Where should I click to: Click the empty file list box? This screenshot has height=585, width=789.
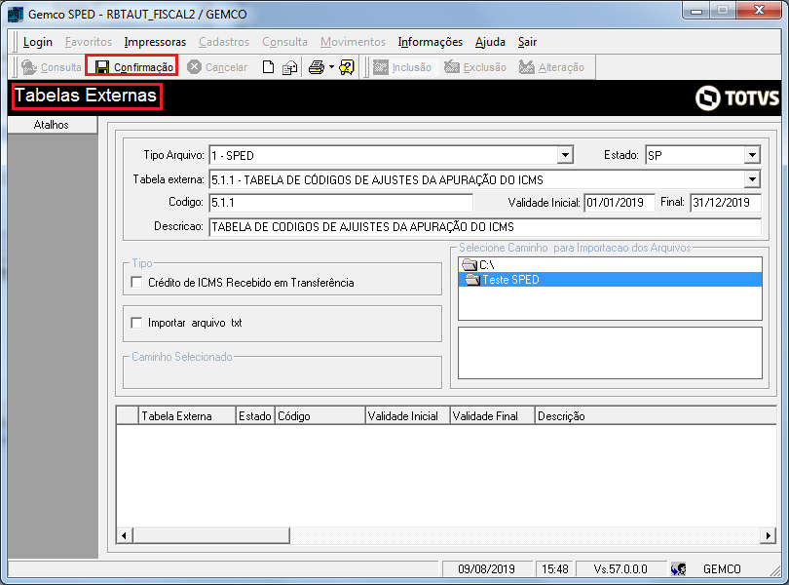point(610,353)
